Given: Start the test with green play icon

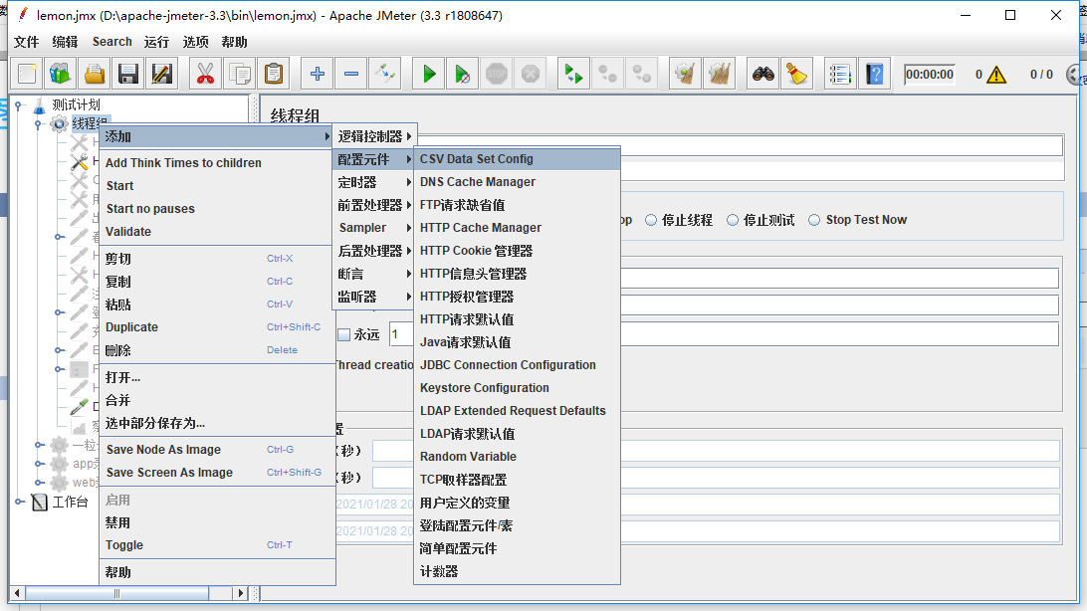Looking at the screenshot, I should (x=428, y=74).
